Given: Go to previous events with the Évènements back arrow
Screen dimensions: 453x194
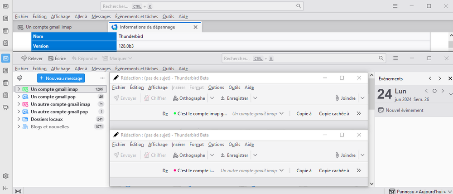Looking at the screenshot, I should pos(430,78).
